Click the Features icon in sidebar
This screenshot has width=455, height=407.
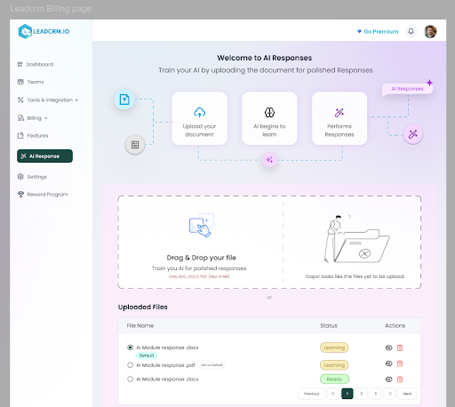[20, 135]
